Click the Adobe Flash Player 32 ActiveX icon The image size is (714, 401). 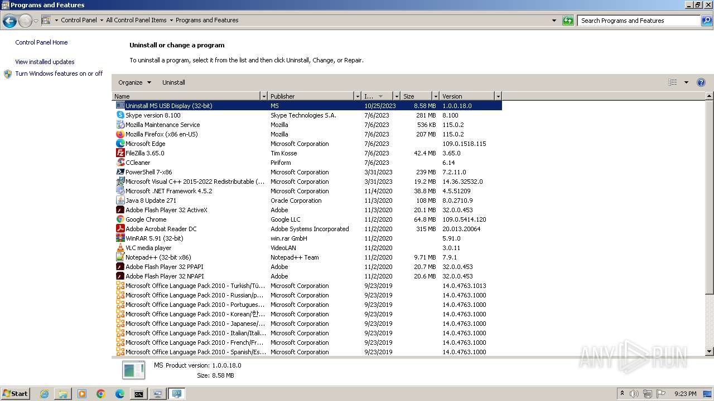120,210
